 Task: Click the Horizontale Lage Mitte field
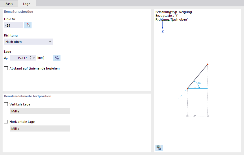point(40,129)
